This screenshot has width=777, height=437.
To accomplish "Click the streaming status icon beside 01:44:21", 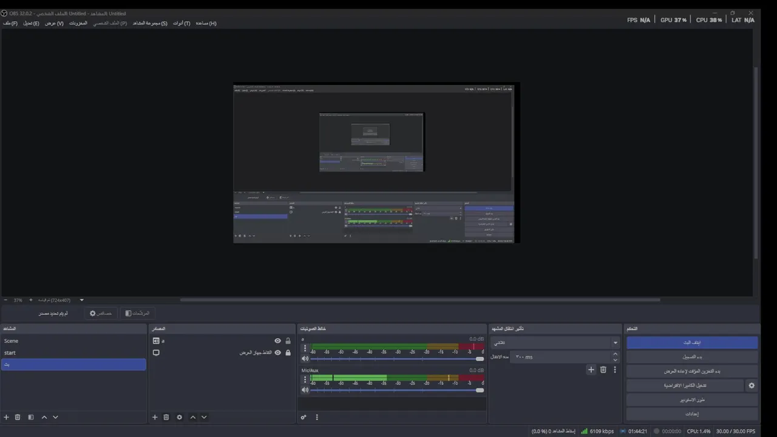I will coord(623,432).
